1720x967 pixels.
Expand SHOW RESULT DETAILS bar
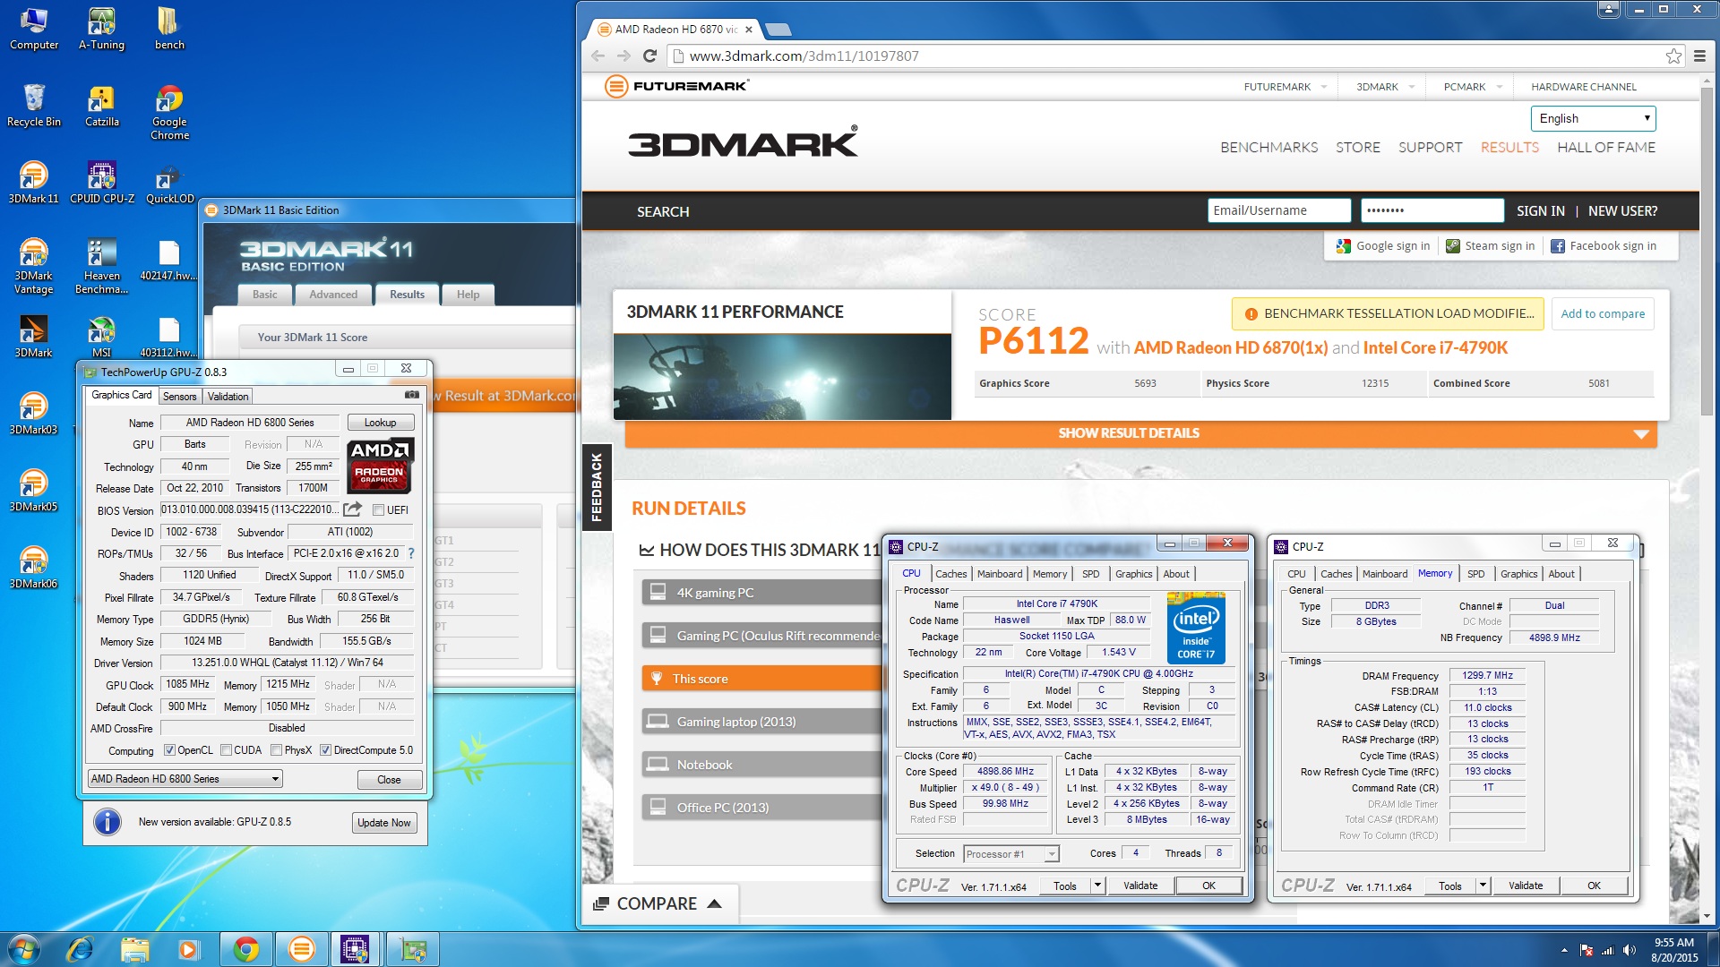click(1140, 433)
